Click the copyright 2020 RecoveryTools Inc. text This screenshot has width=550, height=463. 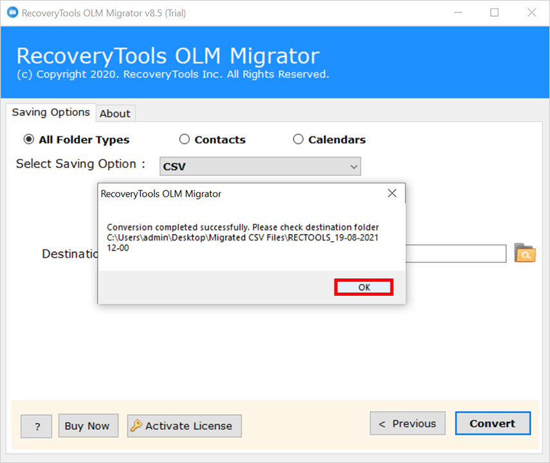click(x=173, y=75)
